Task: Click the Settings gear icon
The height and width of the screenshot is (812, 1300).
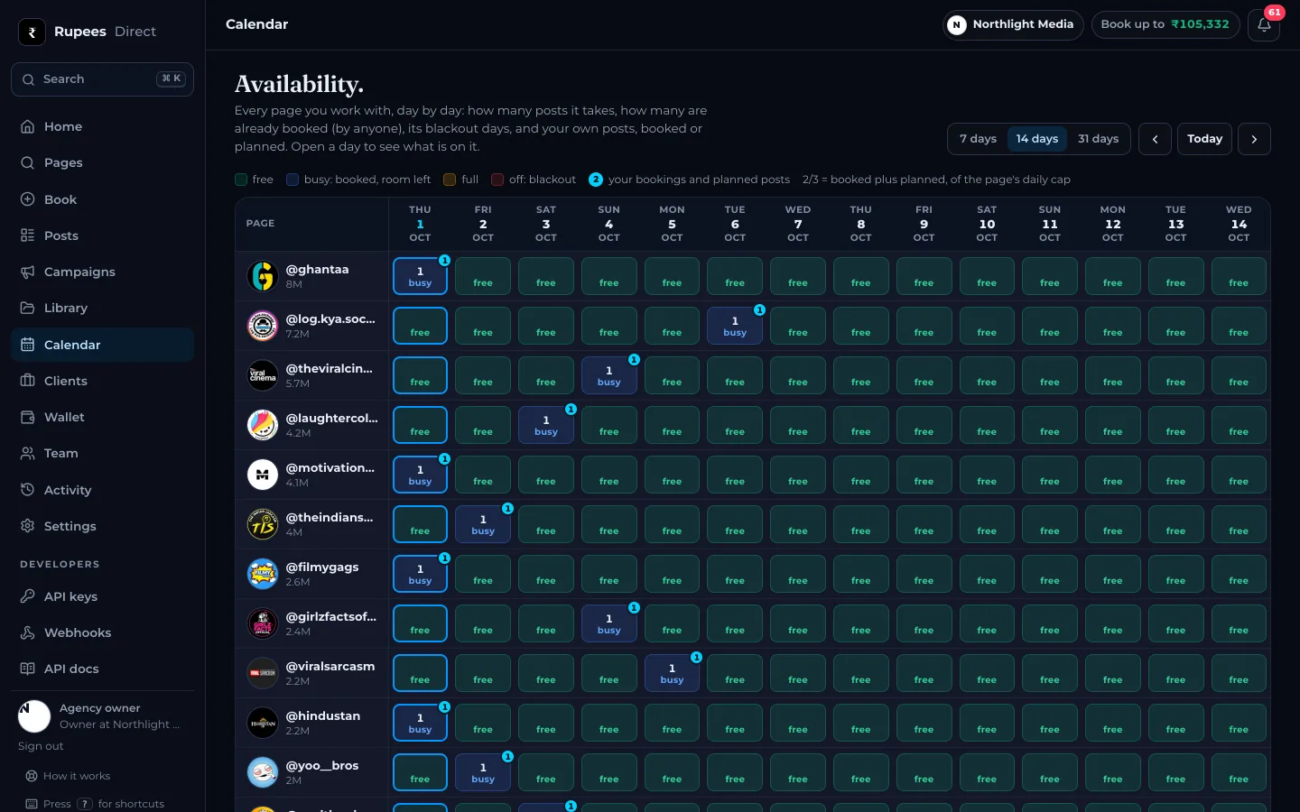Action: tap(28, 526)
